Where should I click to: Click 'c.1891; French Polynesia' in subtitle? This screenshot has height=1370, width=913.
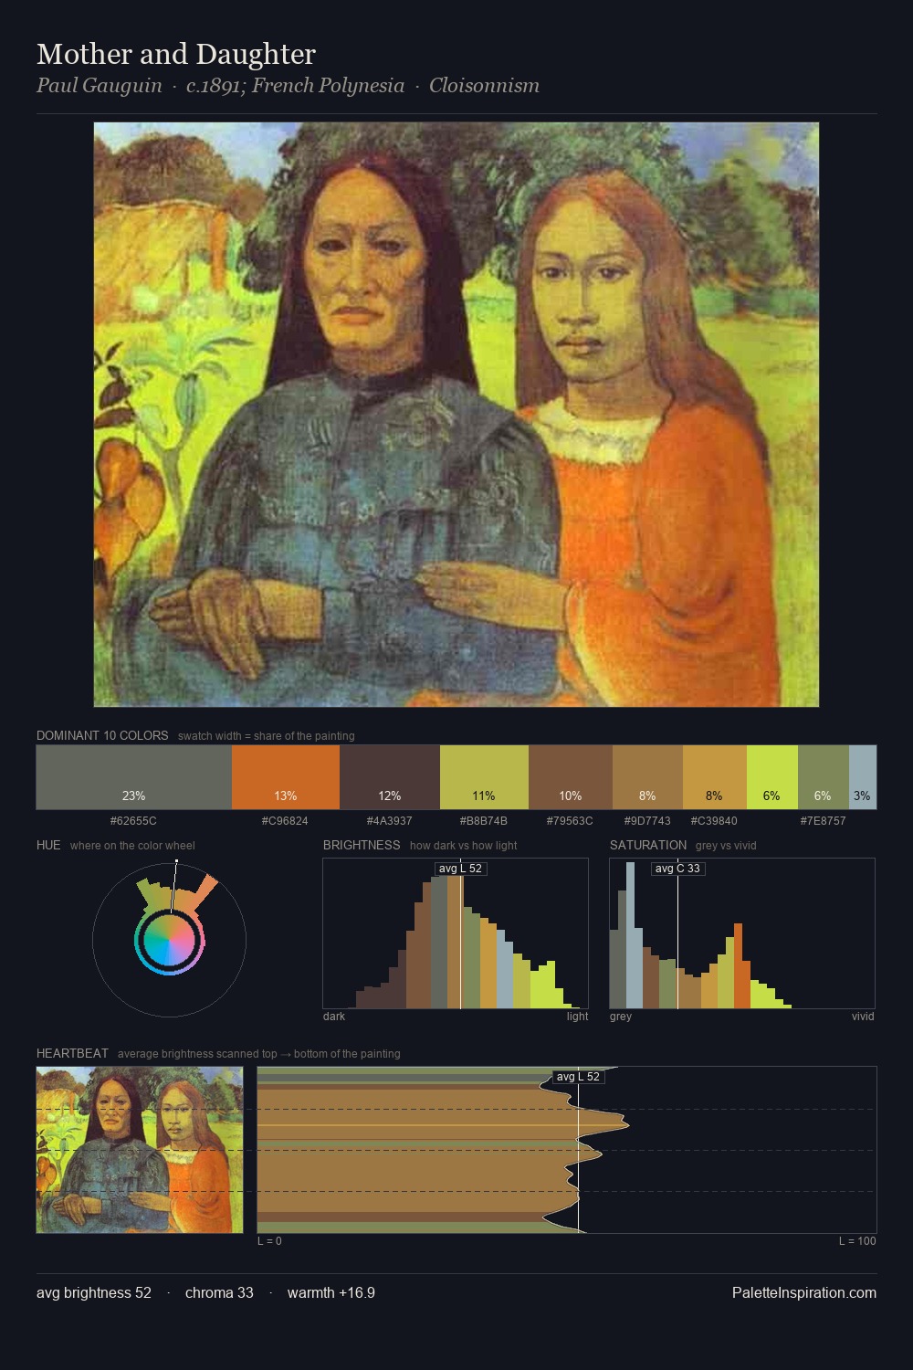click(295, 86)
